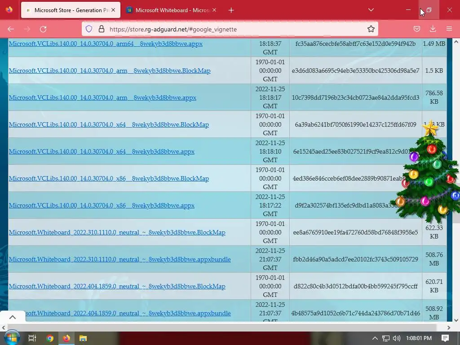
Task: Open Whiteboard 2022.310.1110.0 BlockMap link
Action: 117,233
